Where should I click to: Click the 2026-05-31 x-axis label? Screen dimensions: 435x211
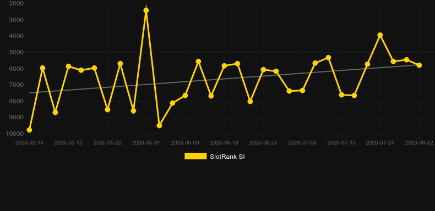pos(146,143)
